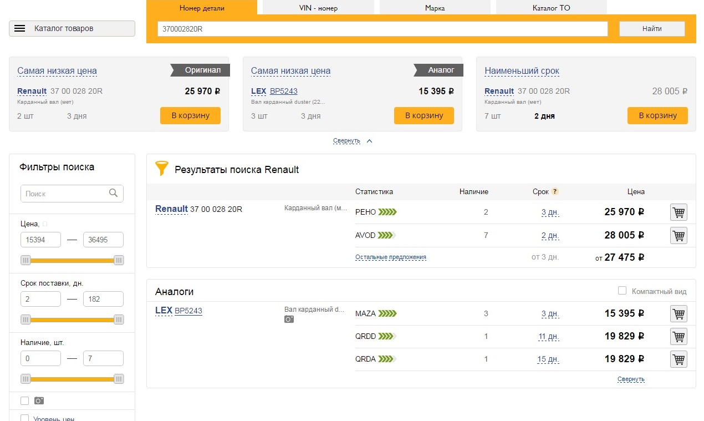Click the left handle of the Срок поставки slider
Image resolution: width=704 pixels, height=421 pixels.
pos(25,319)
